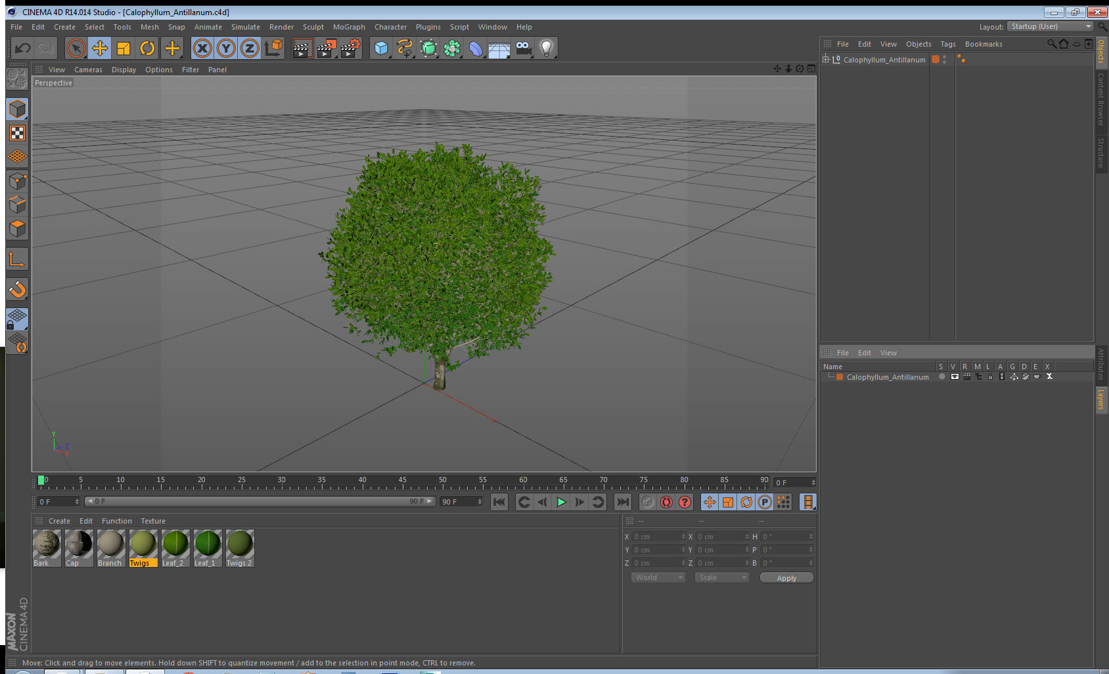Open Edit Render Settings icon

pos(351,48)
